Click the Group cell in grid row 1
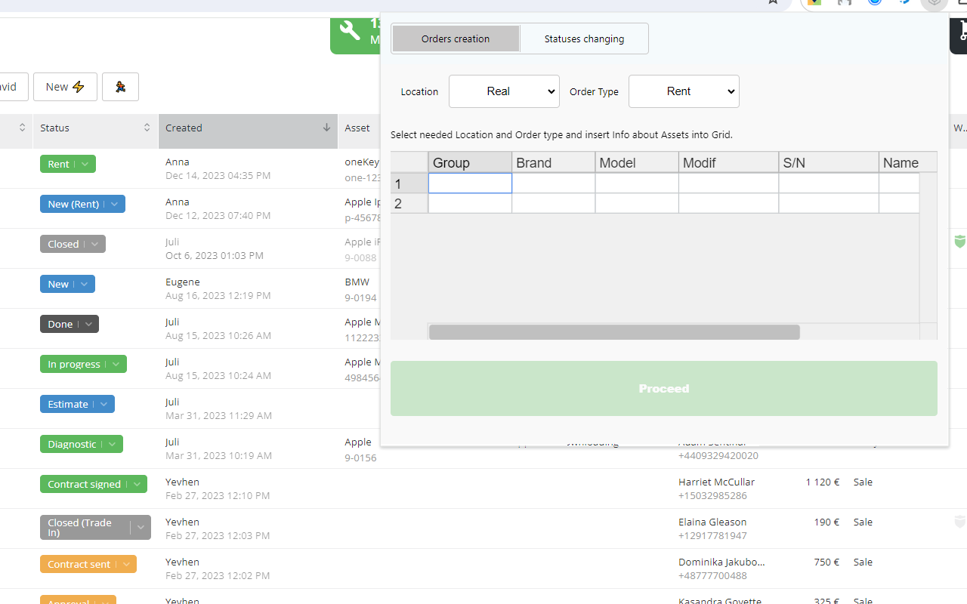This screenshot has height=604, width=967. [470, 183]
